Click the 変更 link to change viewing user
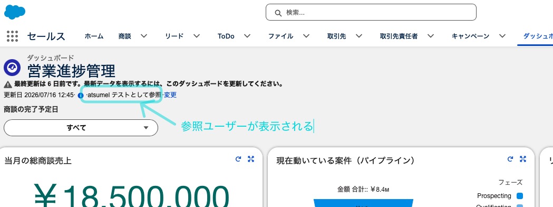The width and height of the screenshot is (553, 207). (170, 95)
